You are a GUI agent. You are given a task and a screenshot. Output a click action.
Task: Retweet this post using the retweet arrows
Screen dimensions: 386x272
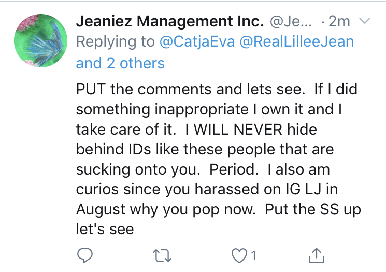162,255
